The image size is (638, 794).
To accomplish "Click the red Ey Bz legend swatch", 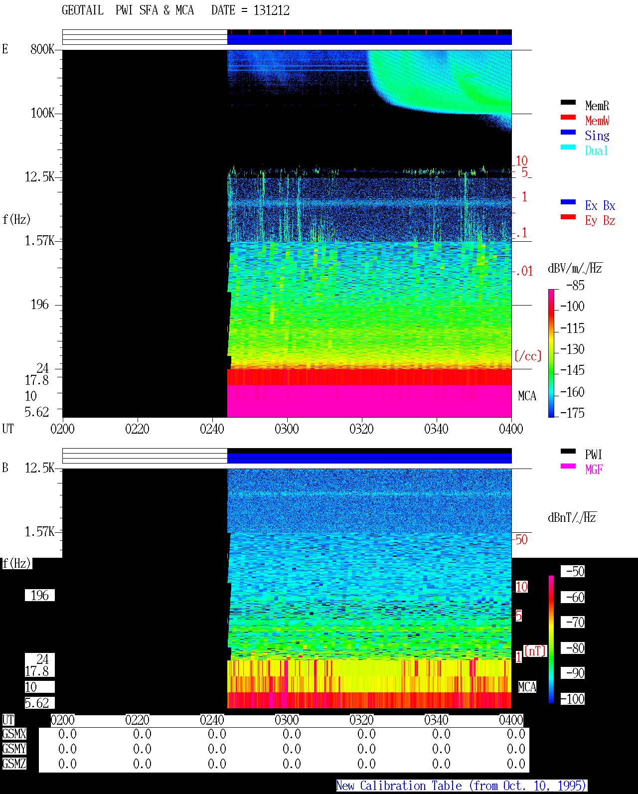I will [568, 217].
